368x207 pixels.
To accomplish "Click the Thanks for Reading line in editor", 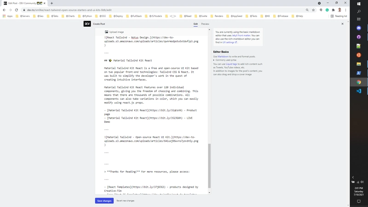I will point(147,172).
